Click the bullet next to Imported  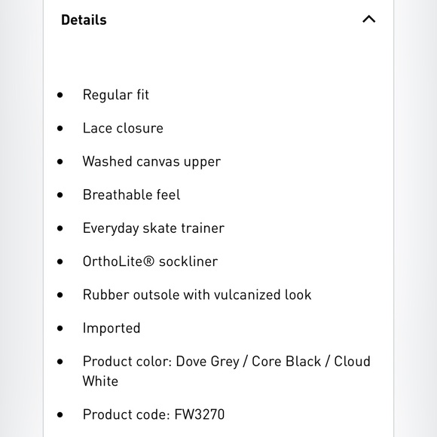click(x=60, y=329)
